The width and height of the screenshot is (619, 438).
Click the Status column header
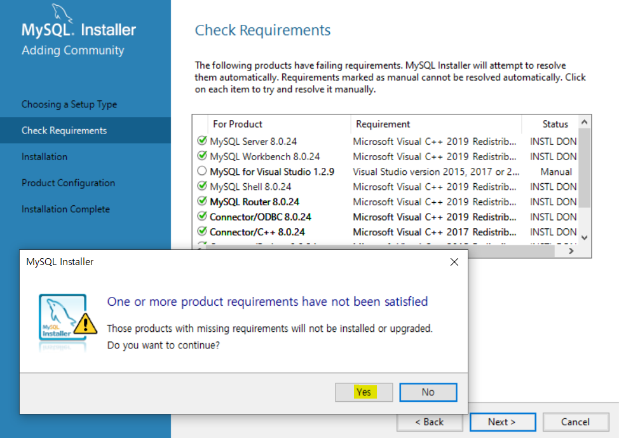(x=555, y=124)
